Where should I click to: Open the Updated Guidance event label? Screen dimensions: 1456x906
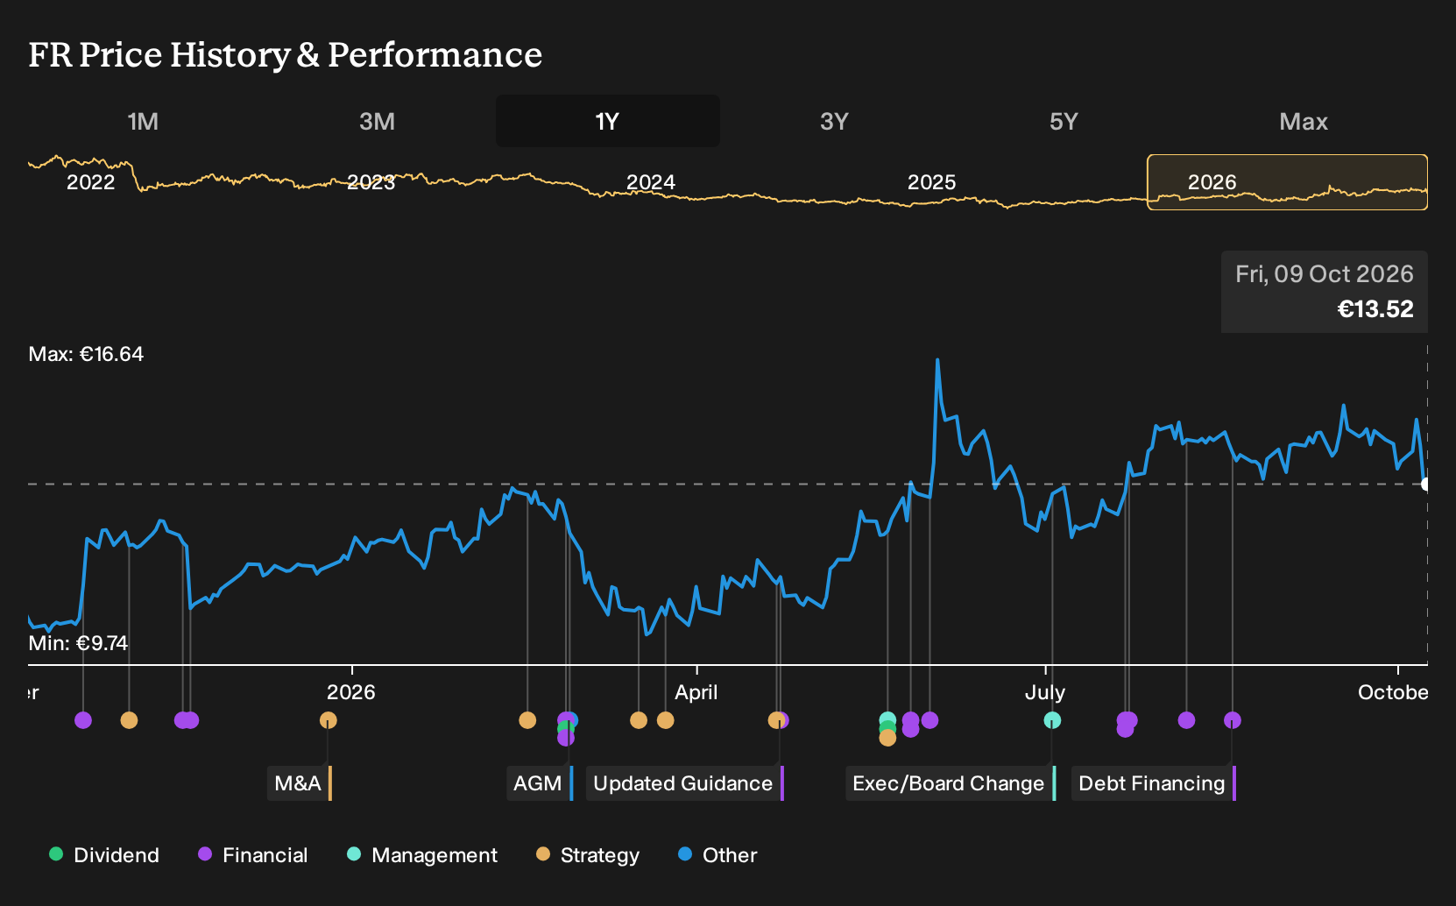point(684,783)
